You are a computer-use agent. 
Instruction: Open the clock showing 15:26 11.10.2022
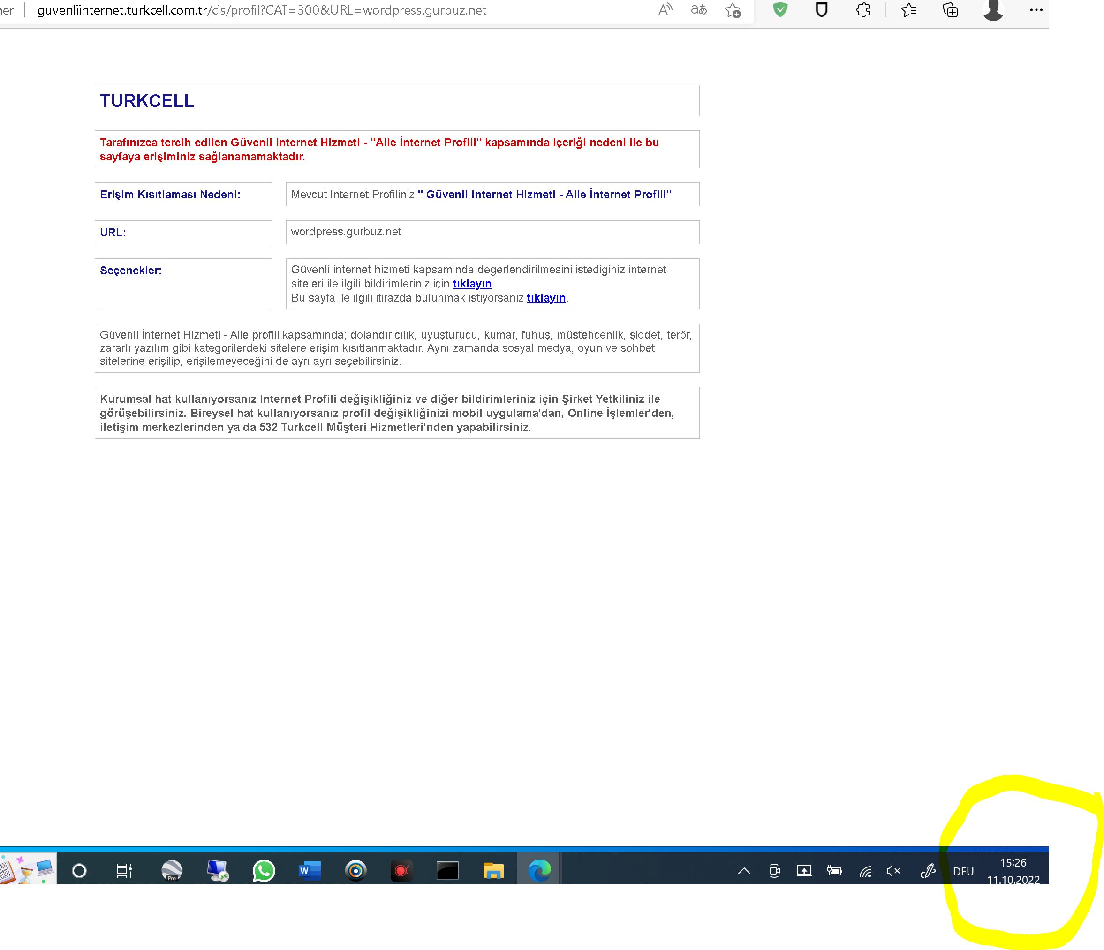(x=1013, y=871)
